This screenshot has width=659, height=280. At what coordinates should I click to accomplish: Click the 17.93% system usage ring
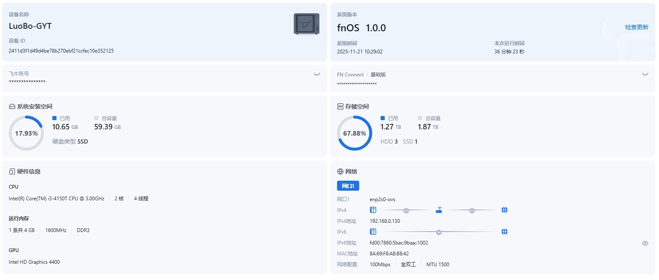coord(26,133)
